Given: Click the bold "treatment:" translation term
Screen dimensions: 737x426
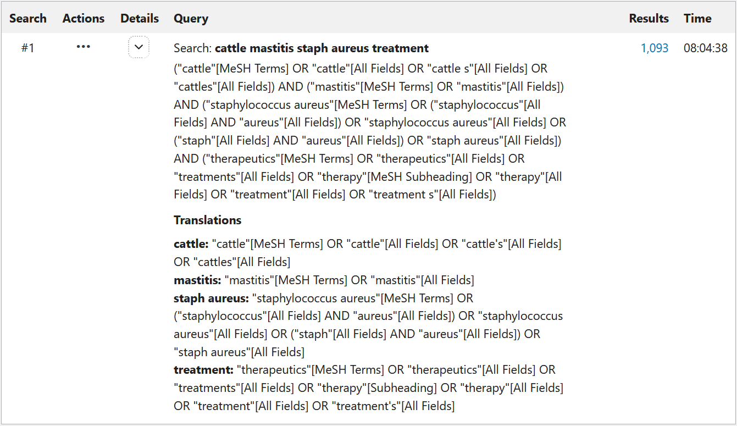Looking at the screenshot, I should [203, 369].
